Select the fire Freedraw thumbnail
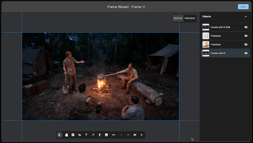This screenshot has height=143, width=253. coord(206,45)
